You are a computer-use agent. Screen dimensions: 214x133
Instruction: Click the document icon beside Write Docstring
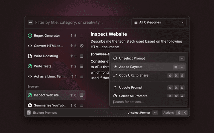point(30,56)
